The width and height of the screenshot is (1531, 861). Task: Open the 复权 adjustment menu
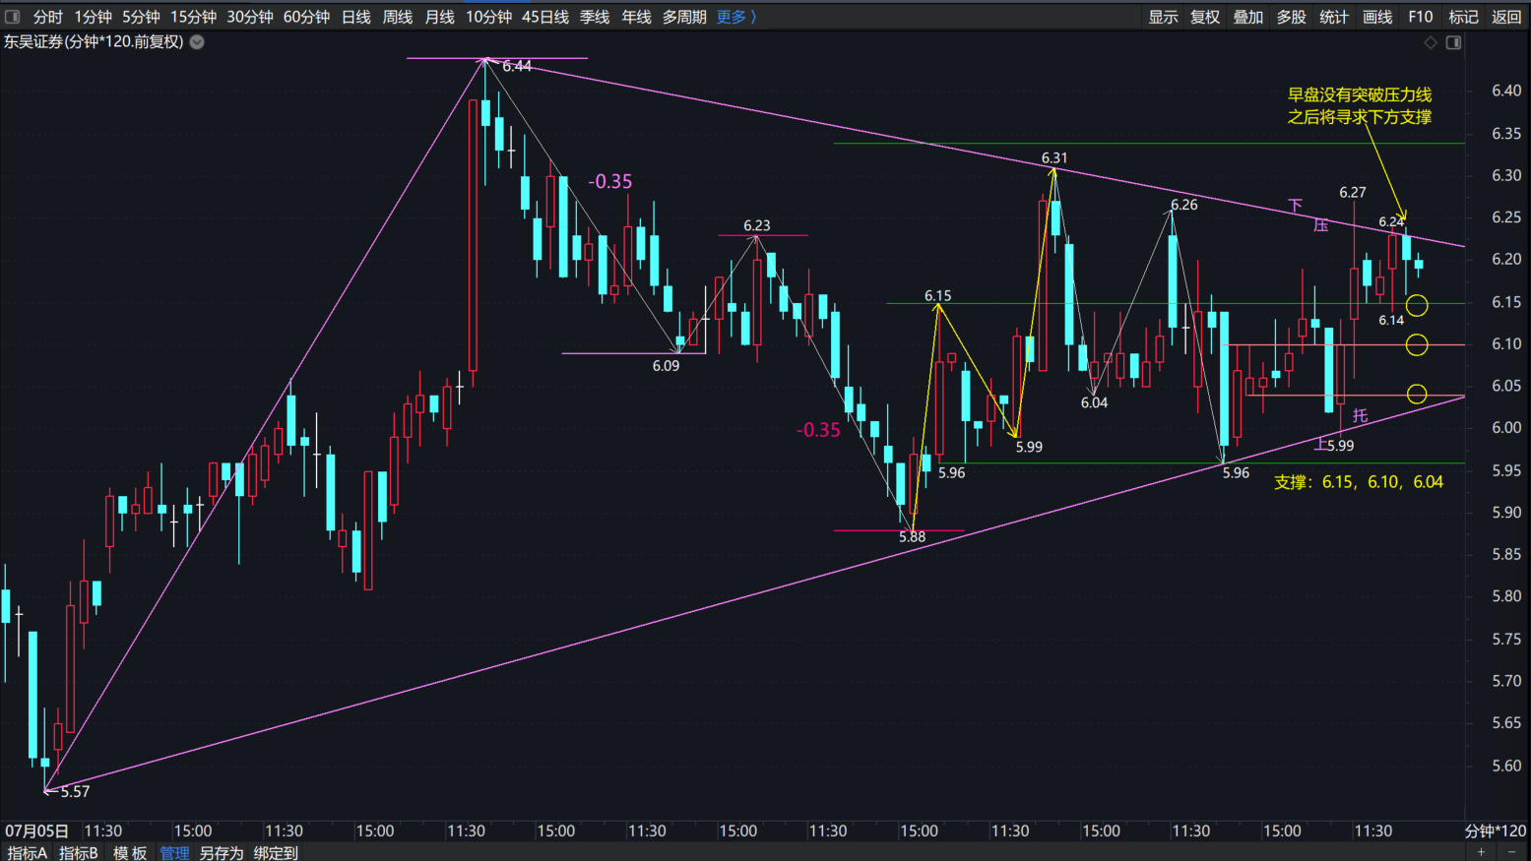tap(1205, 17)
